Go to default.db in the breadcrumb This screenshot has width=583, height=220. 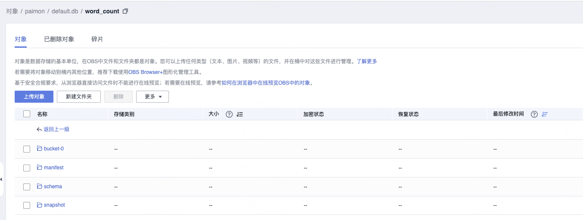click(65, 11)
